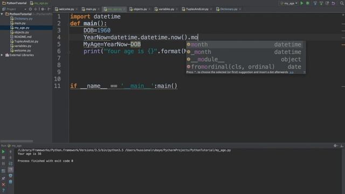Open Dictionary.py in project tree
The height and width of the screenshot is (194, 345).
[x=23, y=19]
